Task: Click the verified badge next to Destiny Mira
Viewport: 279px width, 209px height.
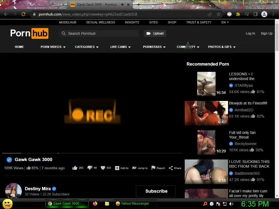Action: 54,189
